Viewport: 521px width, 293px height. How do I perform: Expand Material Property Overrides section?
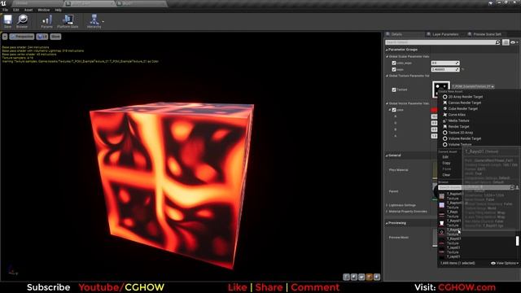click(387, 212)
